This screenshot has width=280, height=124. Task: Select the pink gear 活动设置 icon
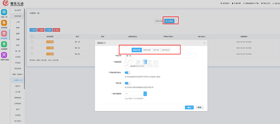pos(4,33)
